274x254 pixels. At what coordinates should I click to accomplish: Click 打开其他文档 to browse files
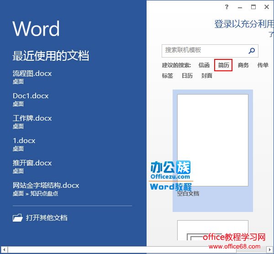click(x=47, y=218)
